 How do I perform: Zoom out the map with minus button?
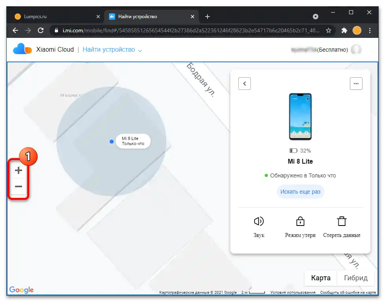19,186
